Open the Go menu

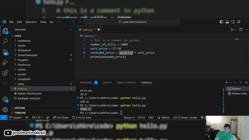point(51,22)
